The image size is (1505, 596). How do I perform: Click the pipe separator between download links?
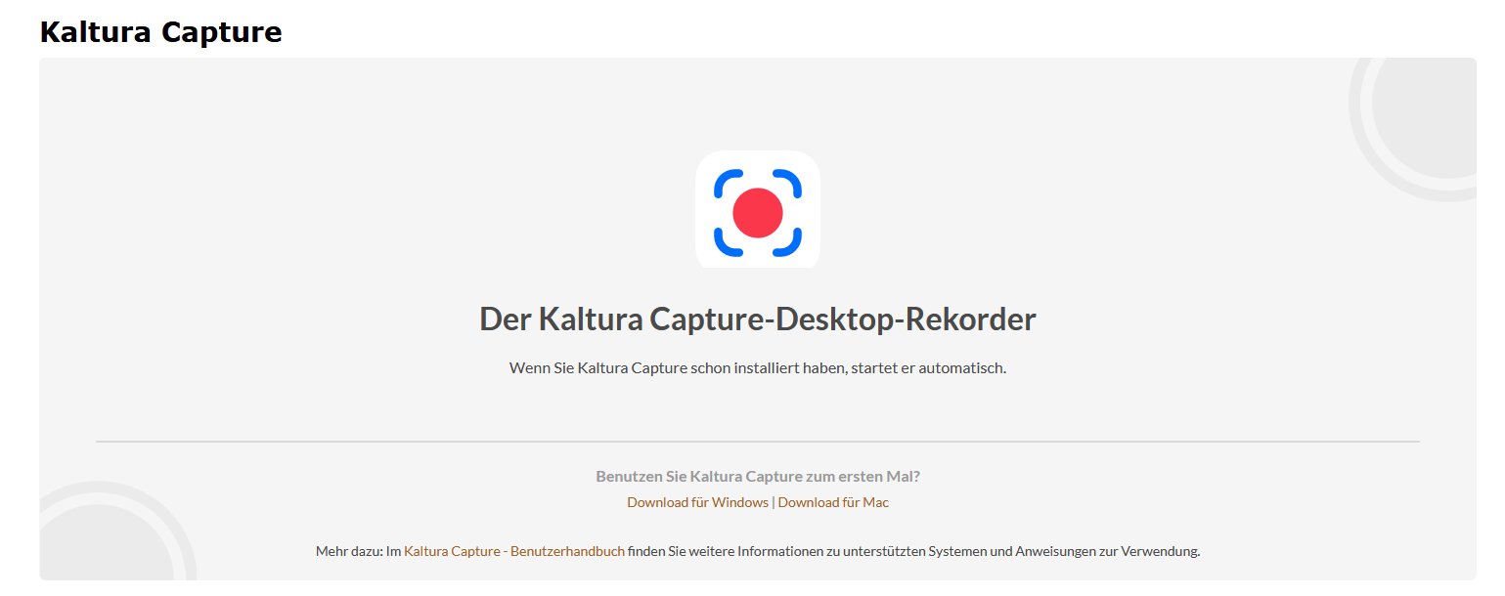pos(774,502)
